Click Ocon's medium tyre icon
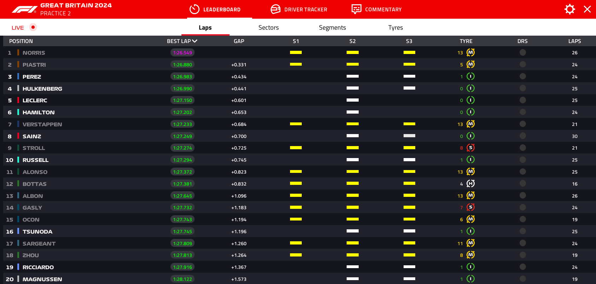This screenshot has height=284, width=596. click(470, 219)
